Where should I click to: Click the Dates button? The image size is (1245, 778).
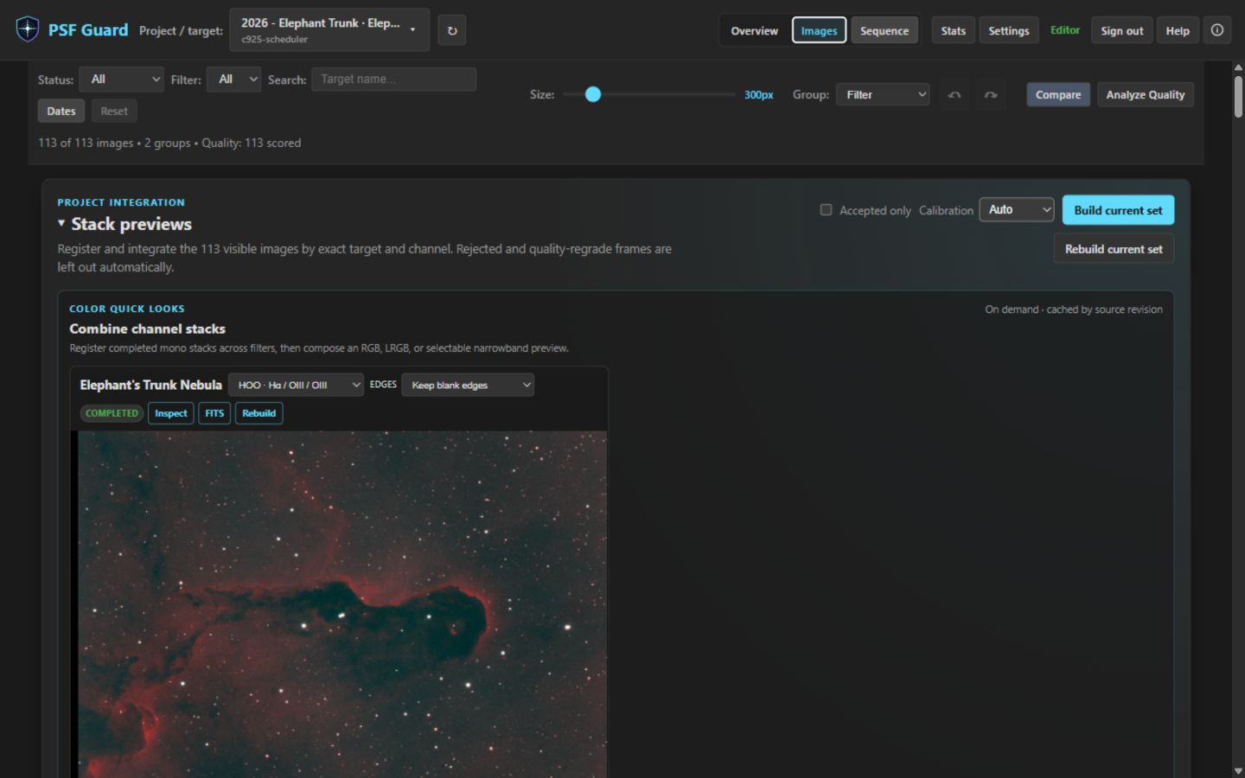pos(61,111)
